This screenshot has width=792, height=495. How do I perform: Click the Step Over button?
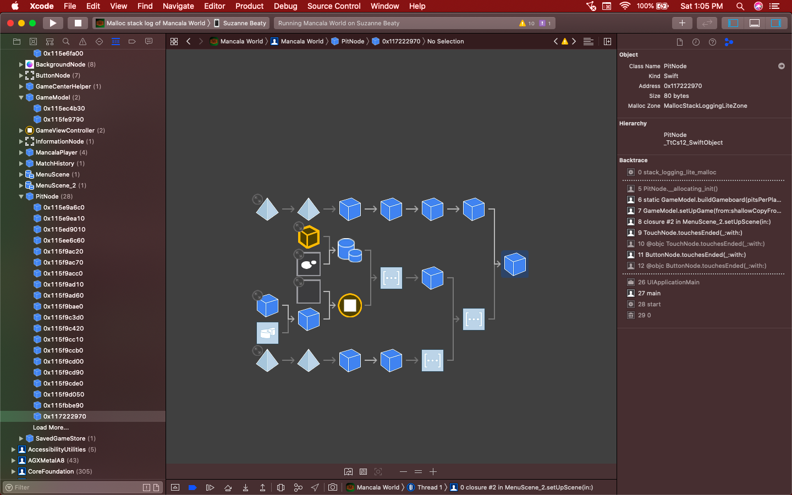(x=228, y=487)
